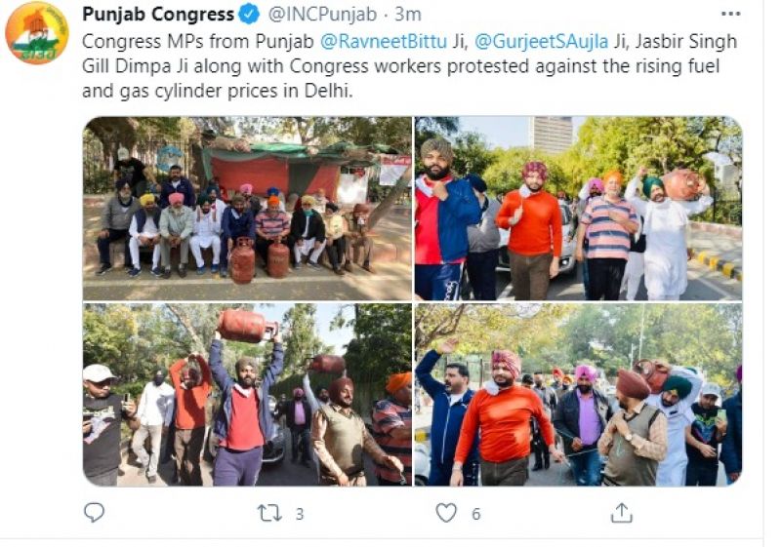Screen dimensions: 781x547
Task: Open the @GurjeetSAujla mention link
Action: click(542, 41)
